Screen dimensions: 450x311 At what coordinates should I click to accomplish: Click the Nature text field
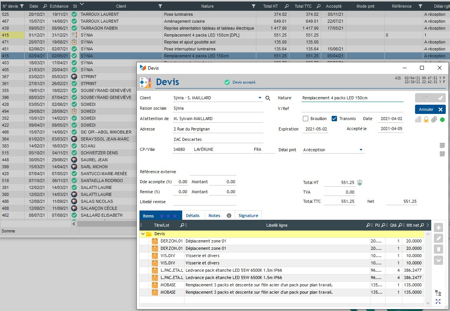pyautogui.click(x=352, y=98)
